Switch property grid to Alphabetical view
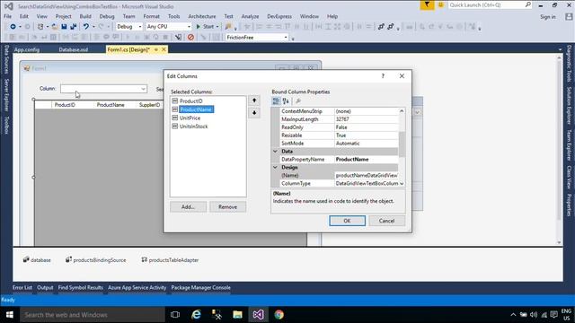 286,101
